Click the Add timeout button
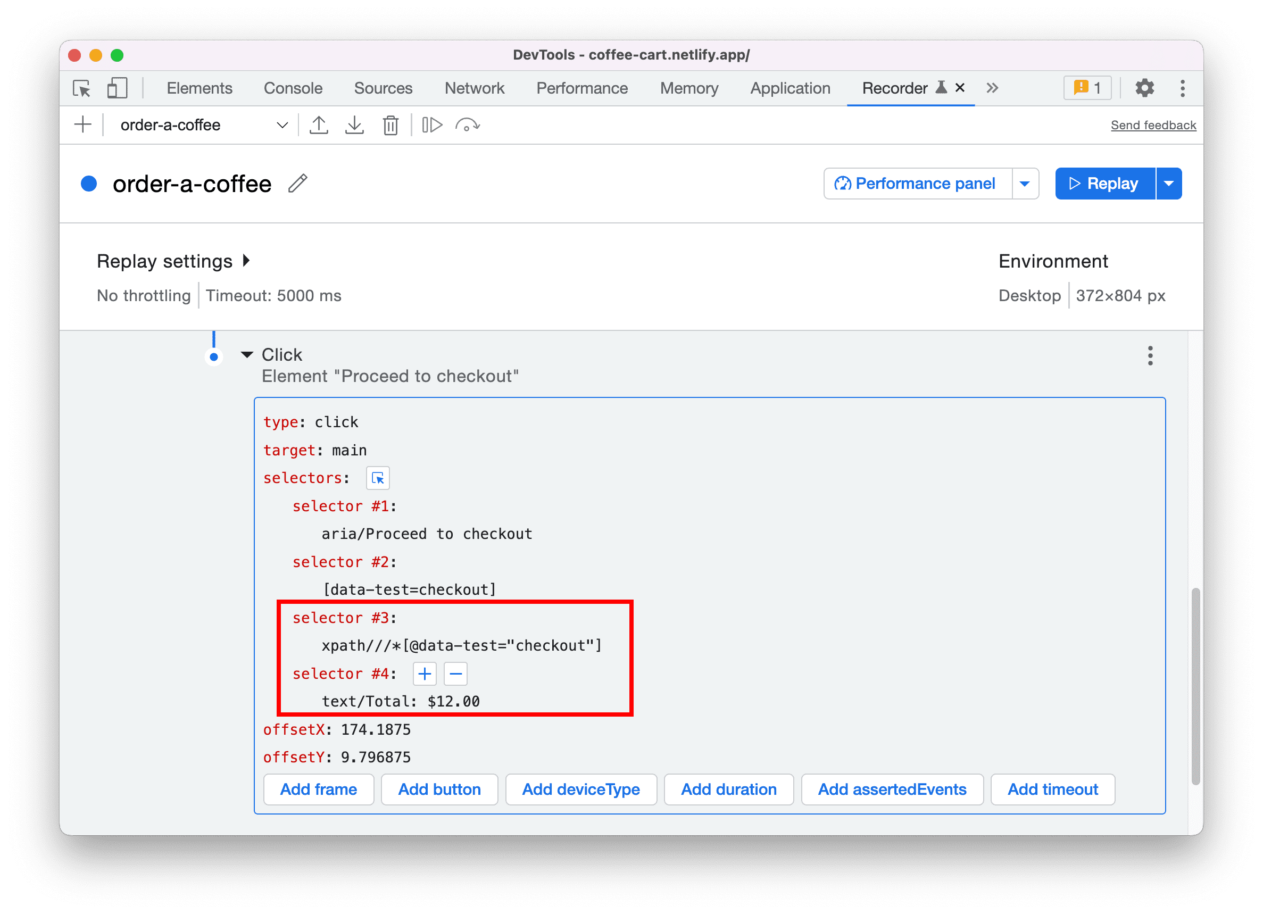This screenshot has width=1263, height=914. (x=1053, y=788)
